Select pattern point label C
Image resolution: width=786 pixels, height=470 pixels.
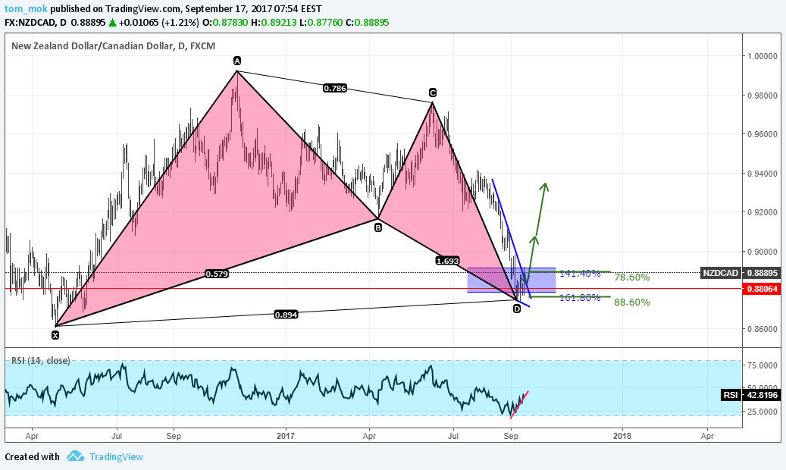(433, 92)
